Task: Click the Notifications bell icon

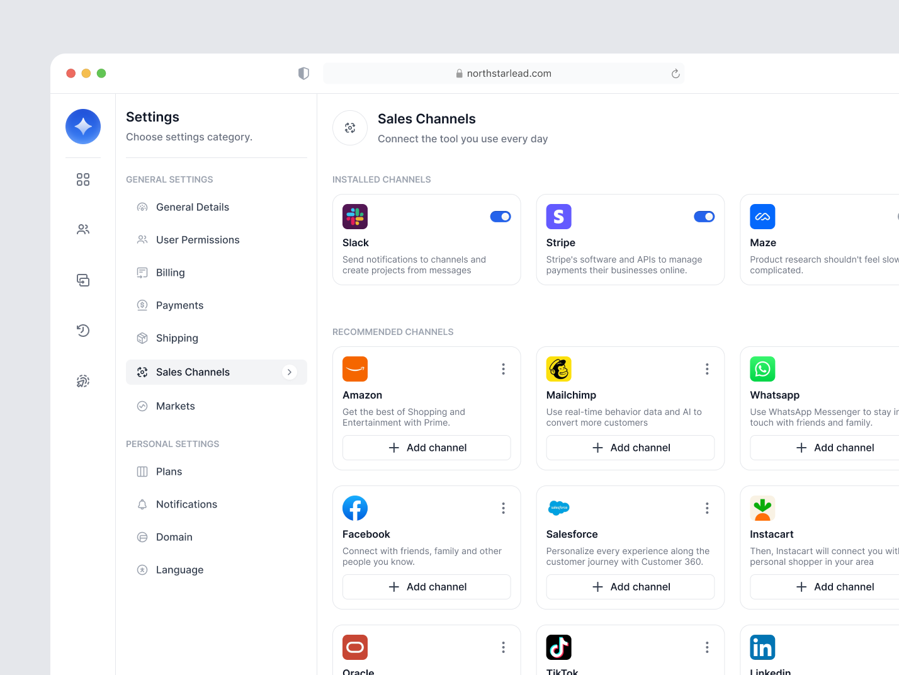Action: tap(142, 504)
